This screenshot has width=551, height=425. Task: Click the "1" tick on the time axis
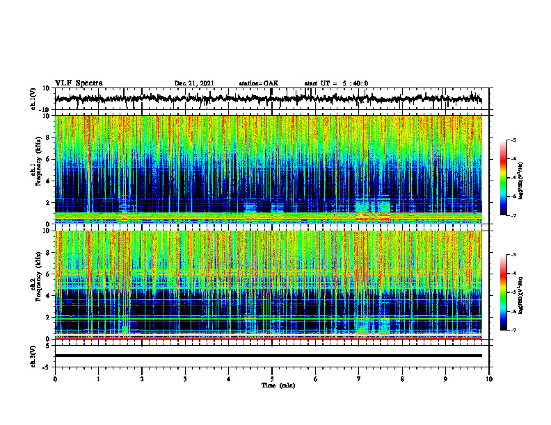click(x=98, y=379)
